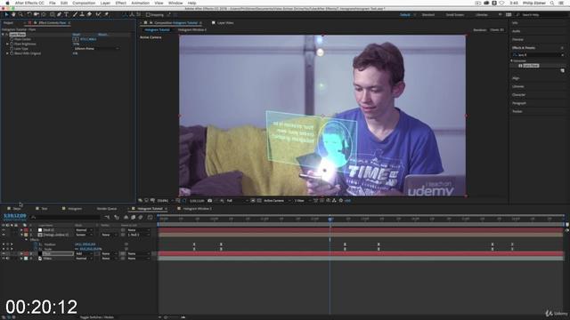
Task: Hide the Hologram window layer eye toggle
Action: pyautogui.click(x=4, y=235)
